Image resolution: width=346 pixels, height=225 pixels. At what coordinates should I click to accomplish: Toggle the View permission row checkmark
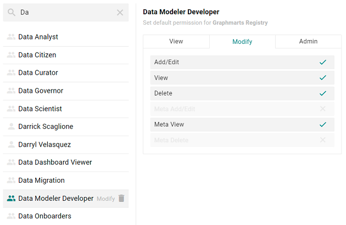point(322,78)
